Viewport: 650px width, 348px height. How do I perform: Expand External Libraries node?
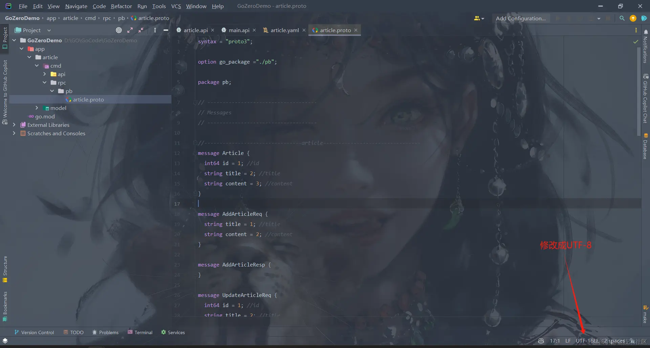(14, 125)
